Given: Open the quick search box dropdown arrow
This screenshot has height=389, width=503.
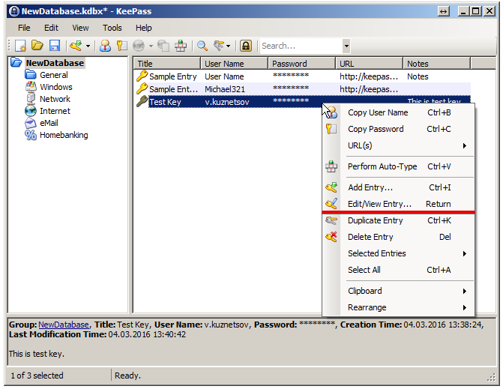Looking at the screenshot, I should pyautogui.click(x=346, y=46).
